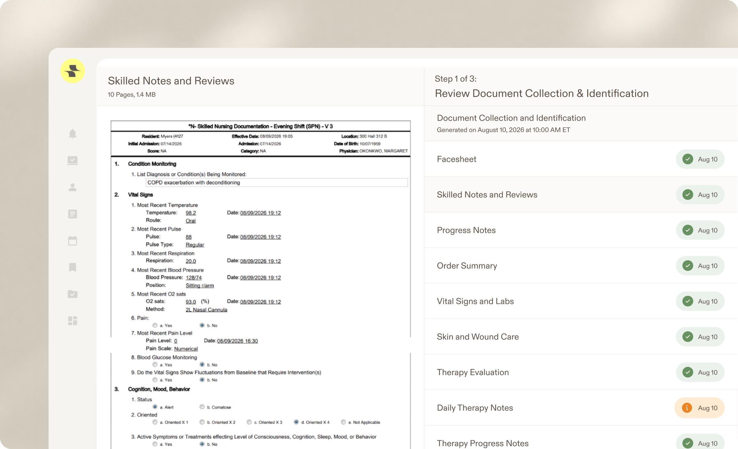Screen dimensions: 738x449
Task: Select 'a. Oriented X 1' radio button
Action: pos(155,422)
